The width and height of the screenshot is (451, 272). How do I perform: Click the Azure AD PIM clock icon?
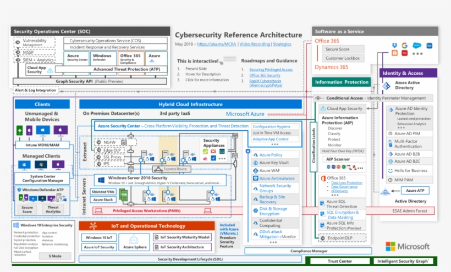(391, 134)
